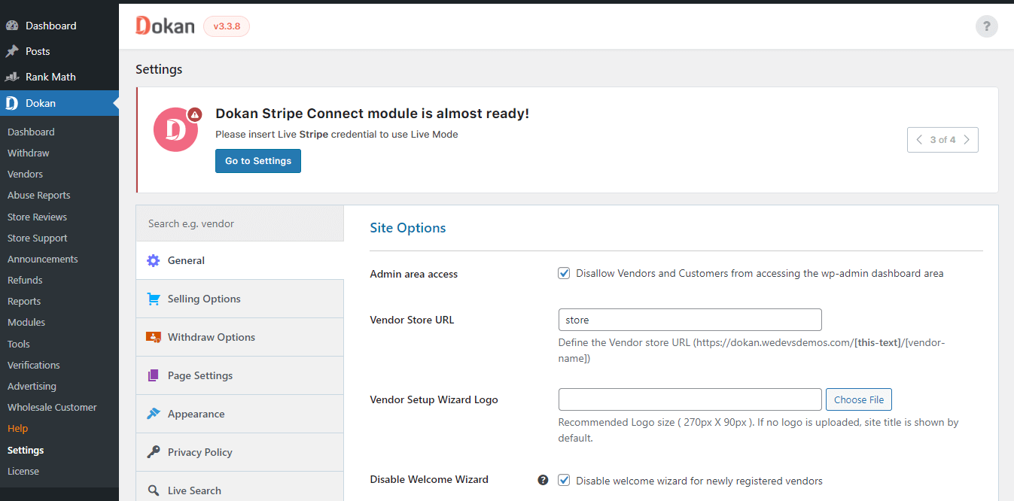Image resolution: width=1014 pixels, height=501 pixels.
Task: Click the v3.3.8 version badge
Action: (227, 26)
